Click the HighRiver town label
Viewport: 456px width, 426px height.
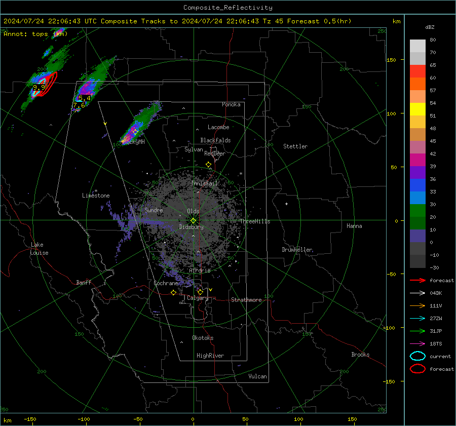tap(210, 356)
